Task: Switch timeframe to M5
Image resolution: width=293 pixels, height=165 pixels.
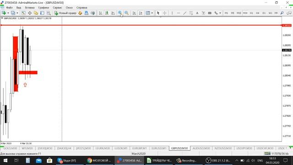Action: 233,13
